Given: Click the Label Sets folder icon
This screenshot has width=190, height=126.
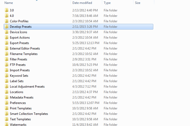Looking at the screenshot, I should tap(7, 81).
